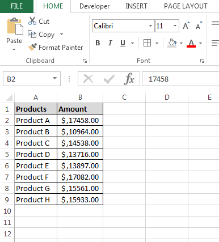Toggle Bold formatting

tap(98, 43)
